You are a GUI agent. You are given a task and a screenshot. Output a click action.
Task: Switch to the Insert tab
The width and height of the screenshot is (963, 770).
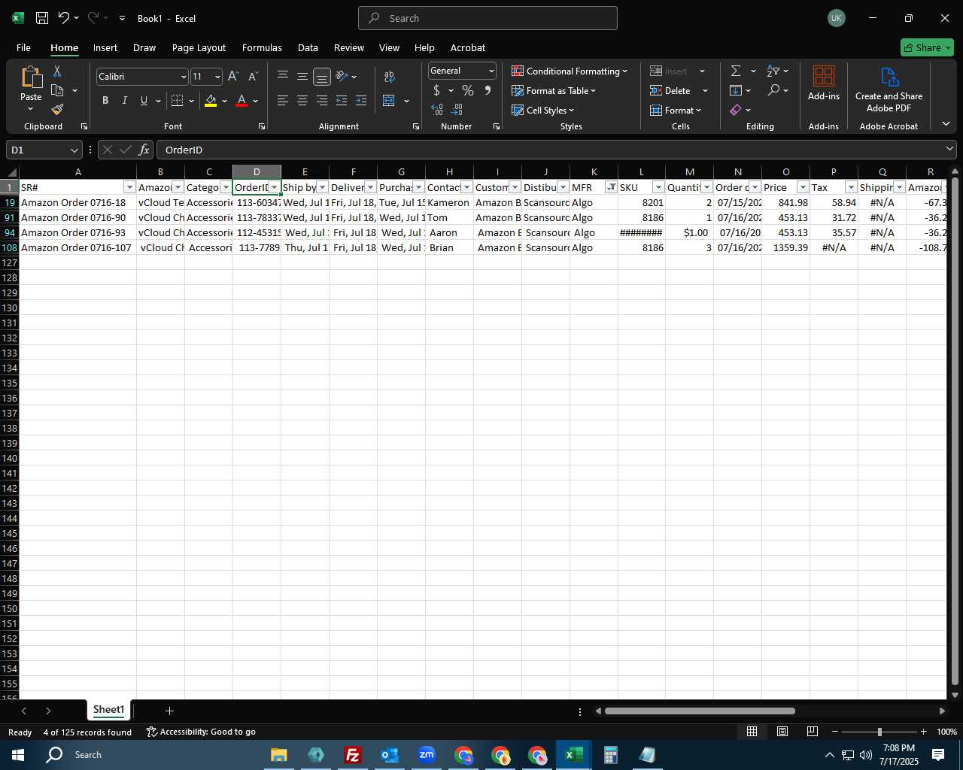click(105, 47)
